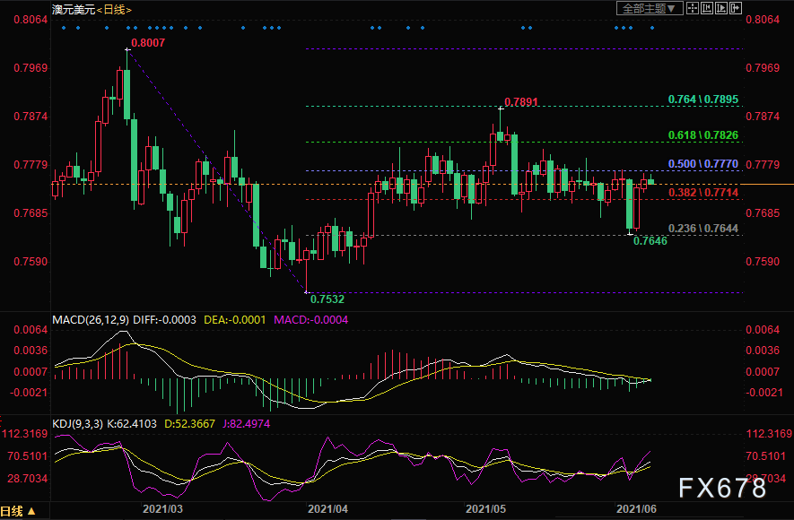
Task: Click the expand chart axes play icon
Action: pos(721,8)
